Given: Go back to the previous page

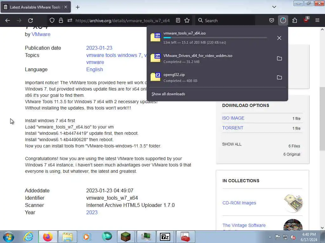Looking at the screenshot, I should coord(8,21).
